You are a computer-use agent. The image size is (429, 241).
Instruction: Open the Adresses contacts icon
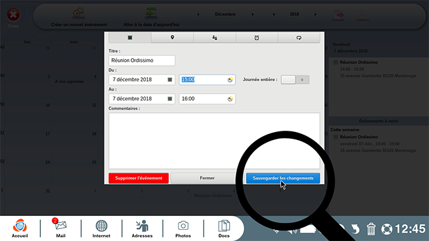[142, 228]
